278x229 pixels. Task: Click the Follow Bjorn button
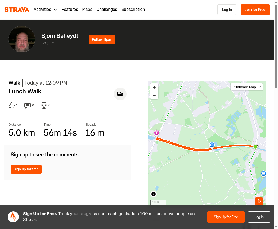pyautogui.click(x=102, y=39)
